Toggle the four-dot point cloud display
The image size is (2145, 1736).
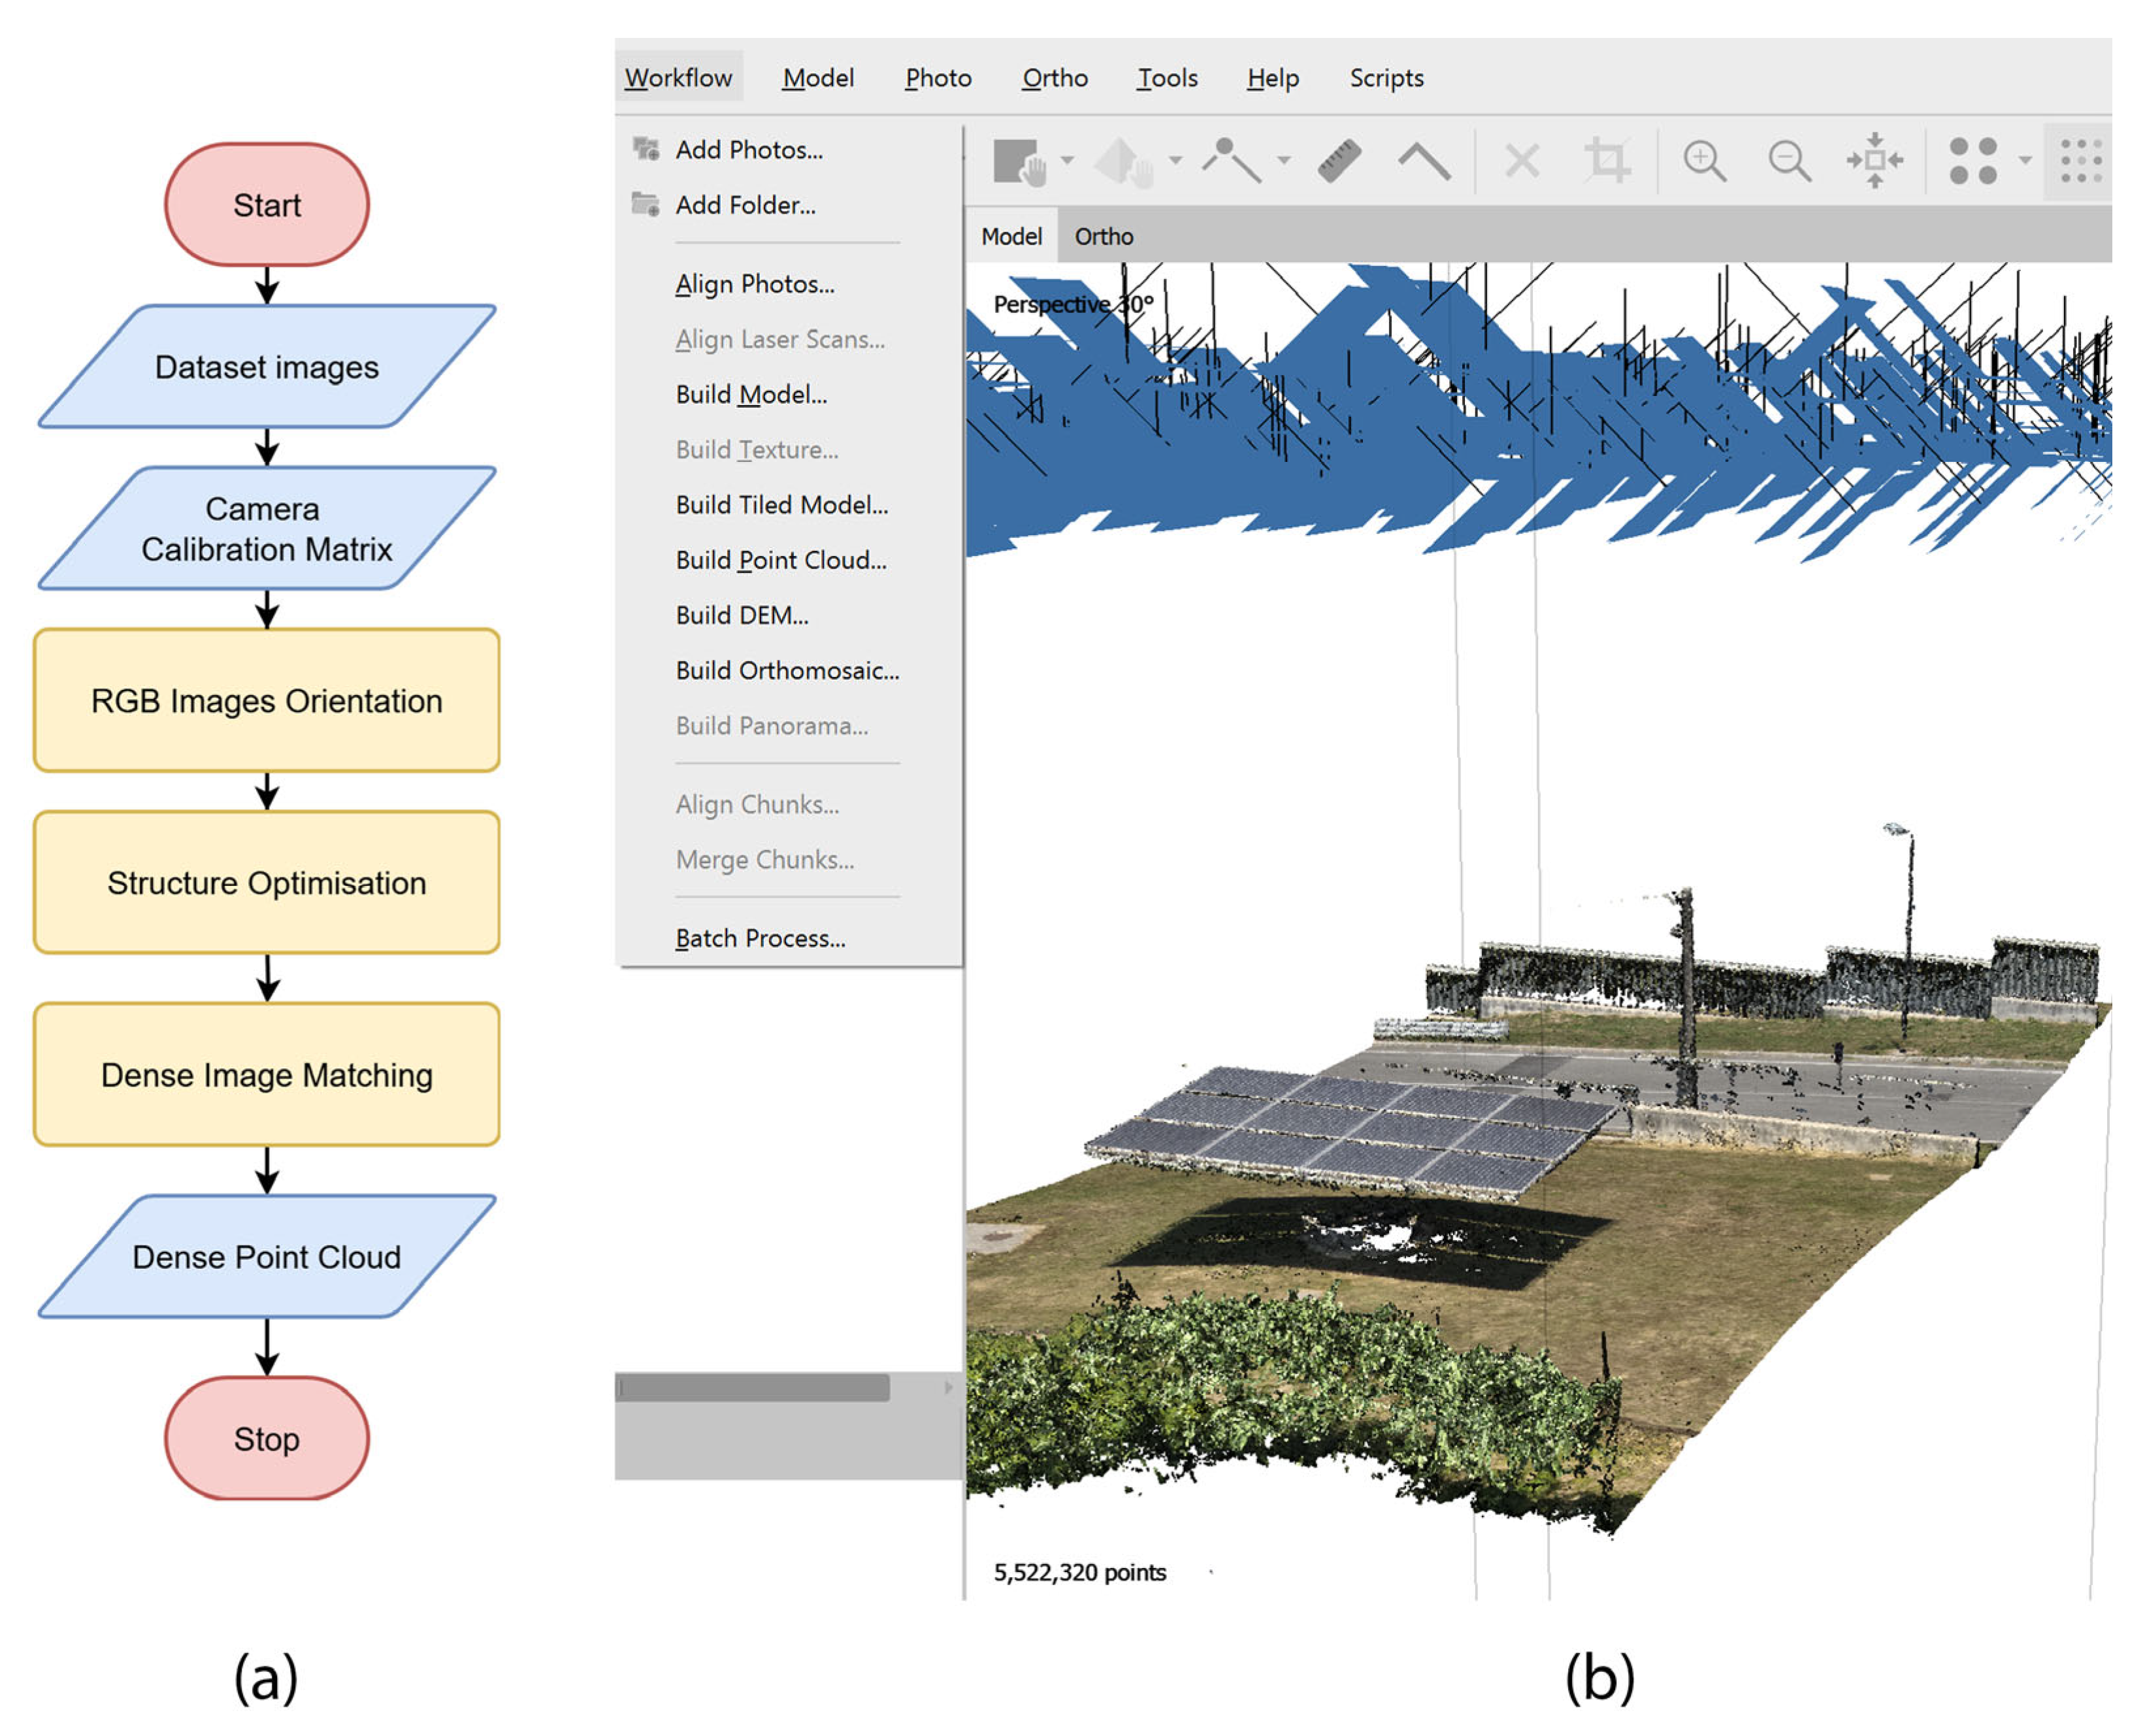[x=1972, y=160]
